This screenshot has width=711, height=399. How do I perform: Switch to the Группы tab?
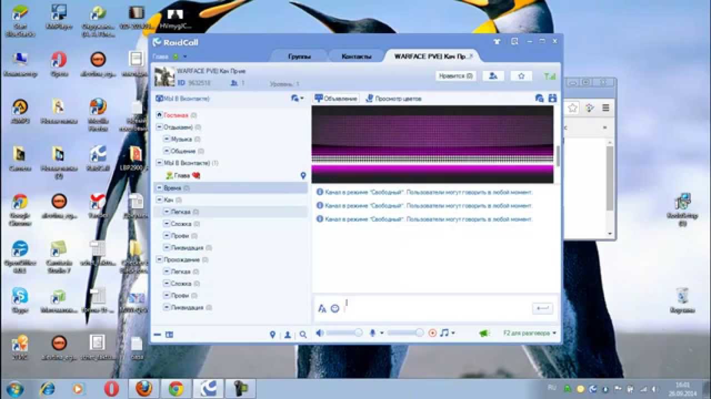(x=299, y=57)
